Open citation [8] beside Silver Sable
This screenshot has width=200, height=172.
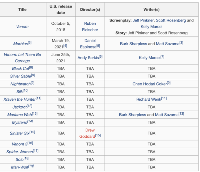[33, 75]
